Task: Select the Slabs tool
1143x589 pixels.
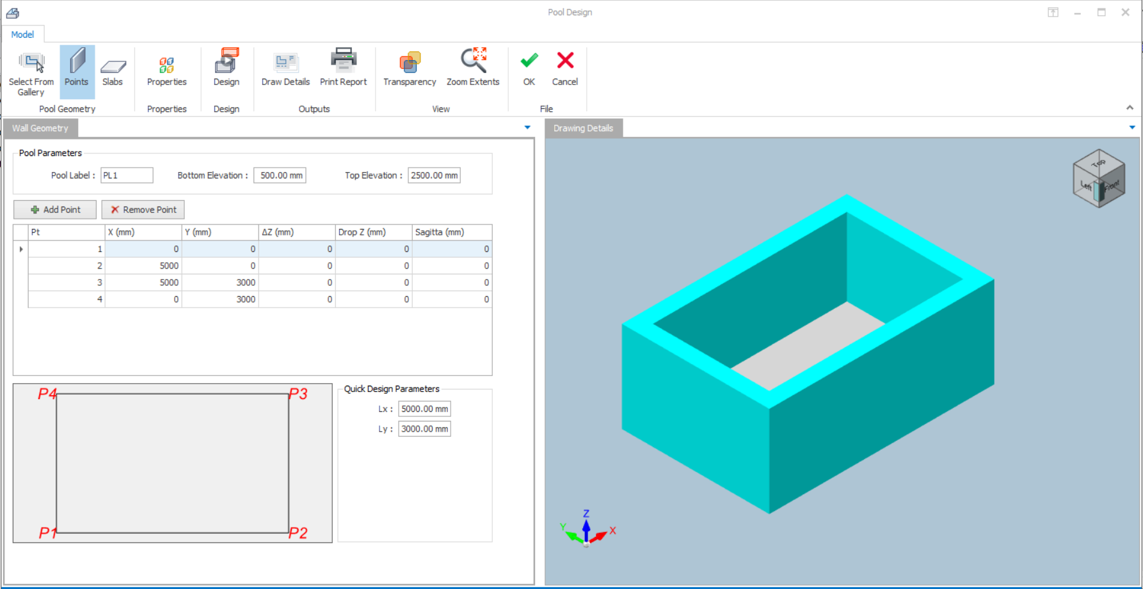Action: [x=113, y=70]
